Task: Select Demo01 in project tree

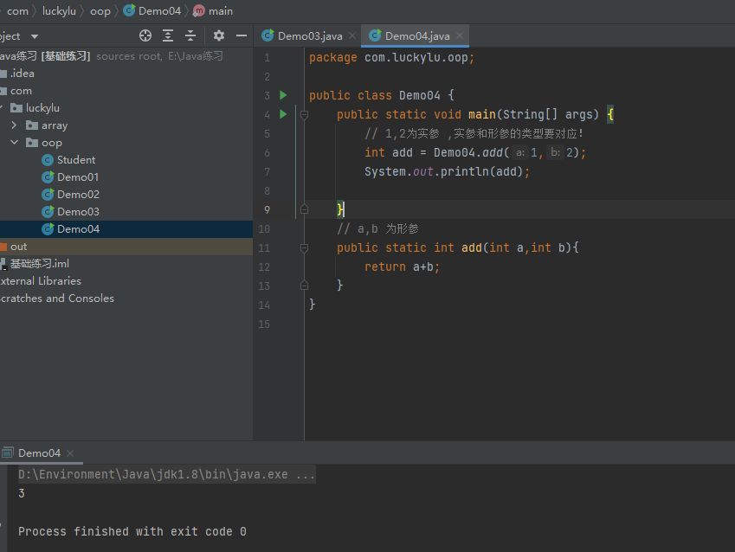Action: [x=78, y=177]
